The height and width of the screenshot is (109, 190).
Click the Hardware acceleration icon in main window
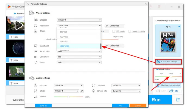click(x=158, y=85)
